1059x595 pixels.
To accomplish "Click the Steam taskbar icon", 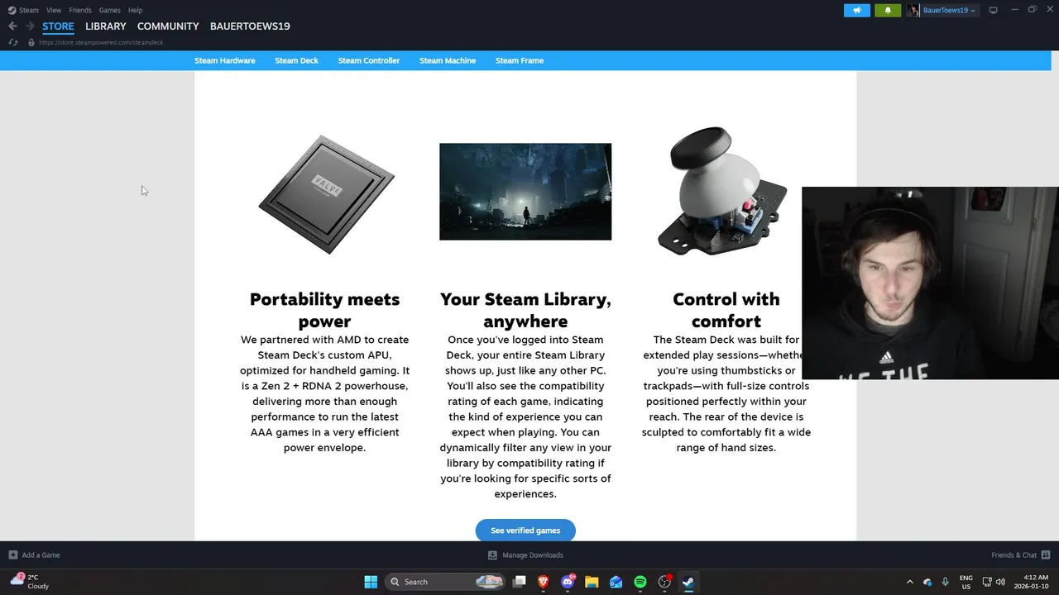I will coord(688,582).
